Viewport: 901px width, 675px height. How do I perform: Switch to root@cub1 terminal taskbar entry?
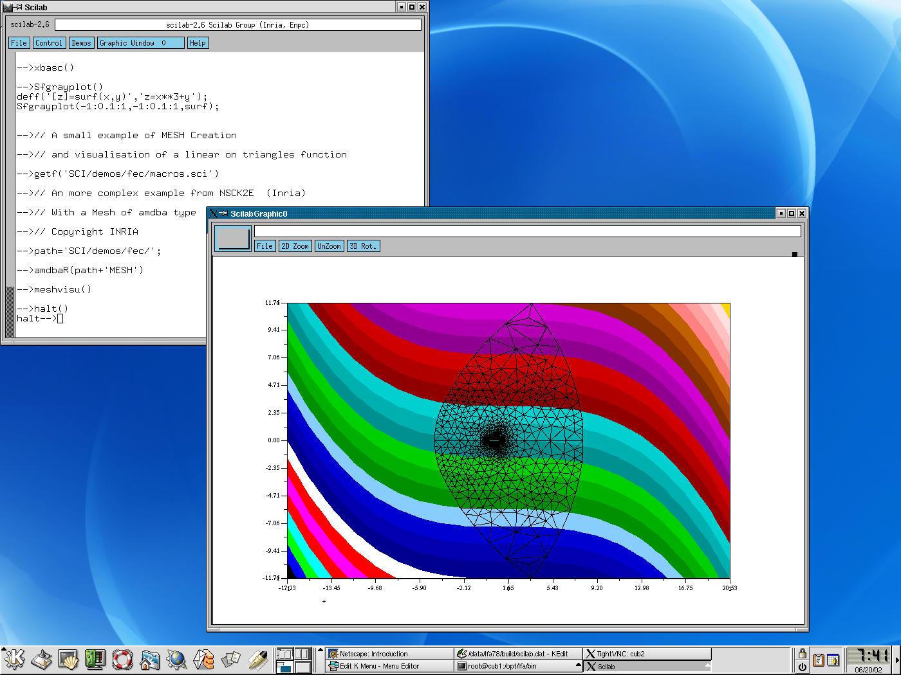(517, 667)
